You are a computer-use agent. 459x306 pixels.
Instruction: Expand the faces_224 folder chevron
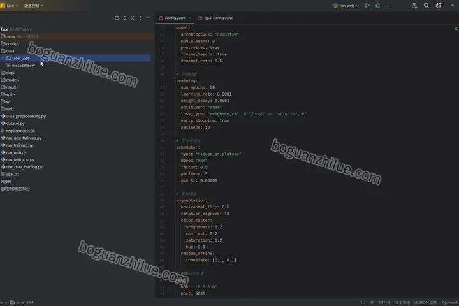coord(3,58)
